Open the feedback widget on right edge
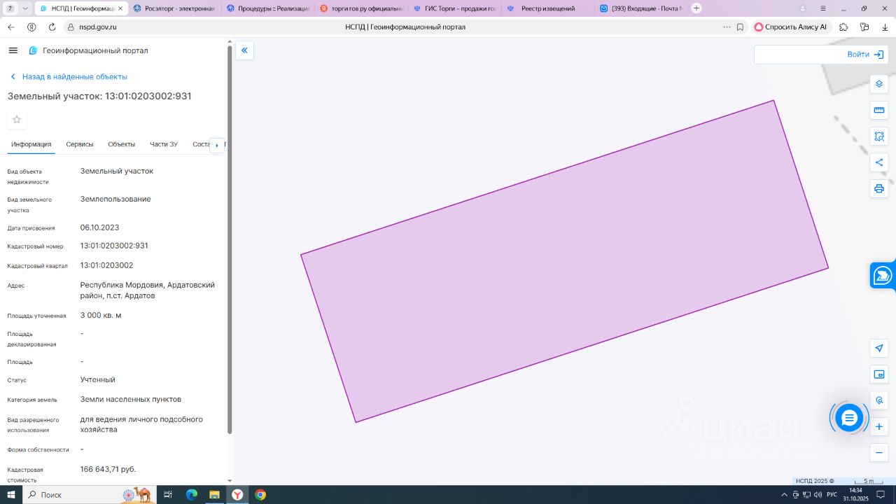896x504 pixels. click(883, 275)
